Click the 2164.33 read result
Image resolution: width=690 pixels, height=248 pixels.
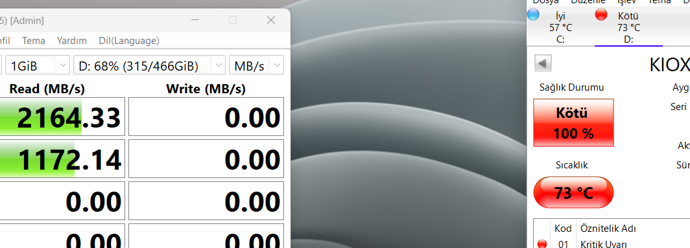62,117
